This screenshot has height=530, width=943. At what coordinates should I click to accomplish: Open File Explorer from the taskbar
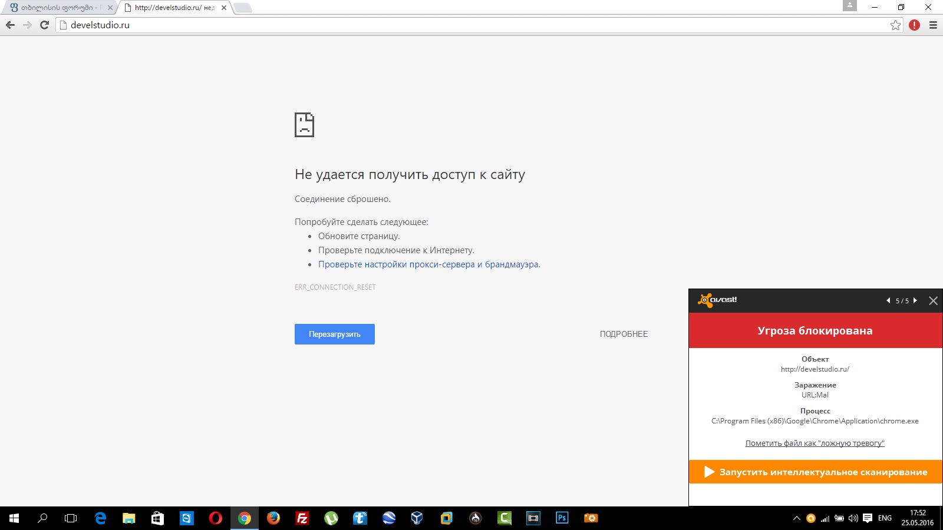(x=129, y=518)
